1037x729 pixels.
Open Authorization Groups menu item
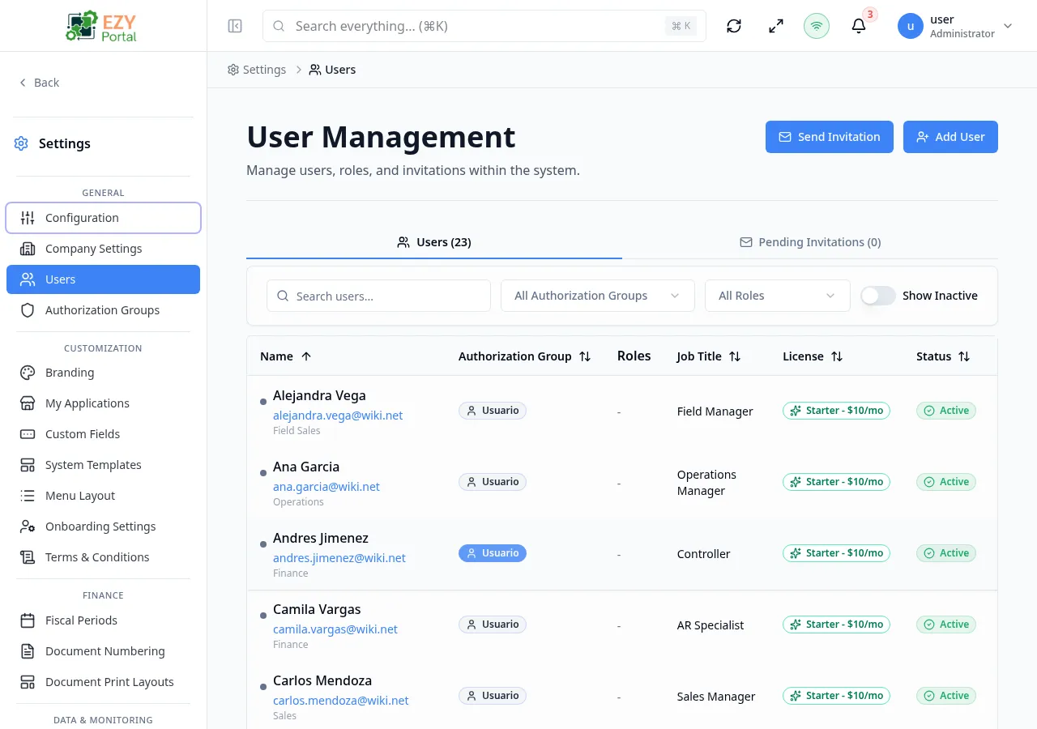103,310
